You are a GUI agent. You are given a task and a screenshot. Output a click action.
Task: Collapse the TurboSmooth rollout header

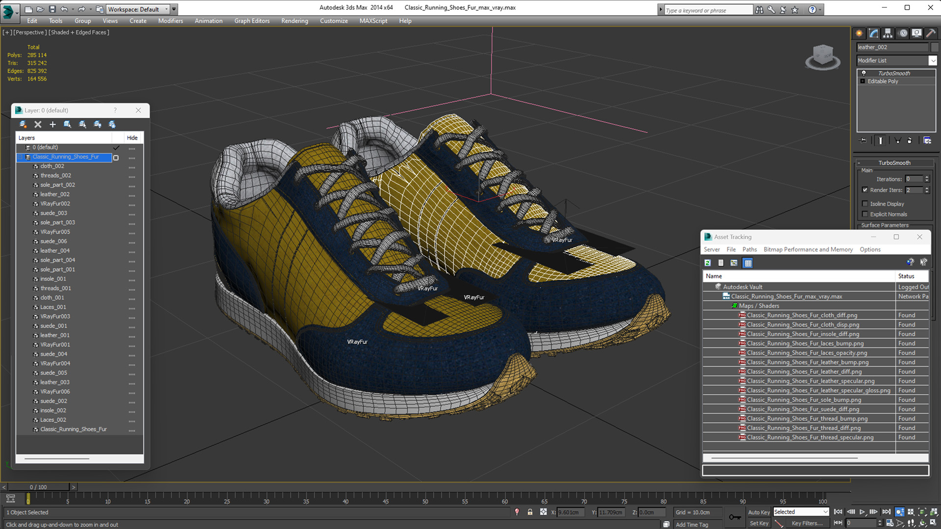point(894,163)
